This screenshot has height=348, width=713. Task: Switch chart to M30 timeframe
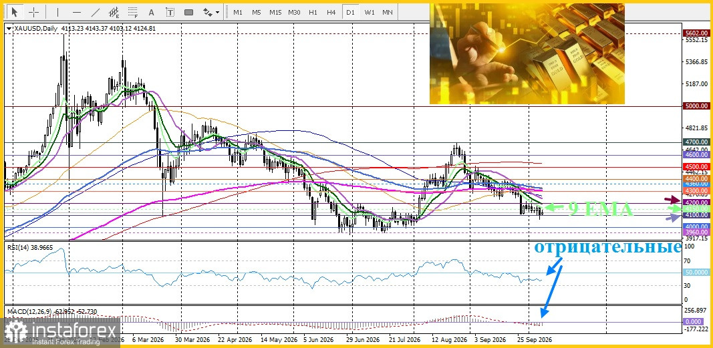tap(294, 12)
